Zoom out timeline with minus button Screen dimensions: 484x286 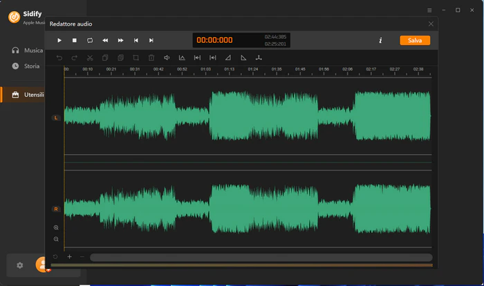(x=82, y=257)
